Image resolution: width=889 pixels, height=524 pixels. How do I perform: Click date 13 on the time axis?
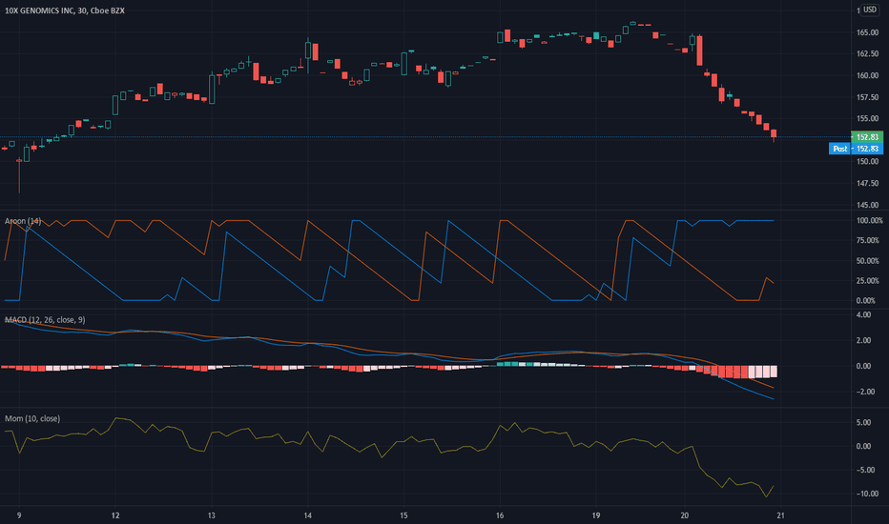212,515
